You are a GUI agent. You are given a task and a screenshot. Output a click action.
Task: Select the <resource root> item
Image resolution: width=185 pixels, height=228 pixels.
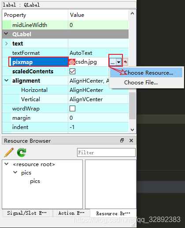(34, 164)
